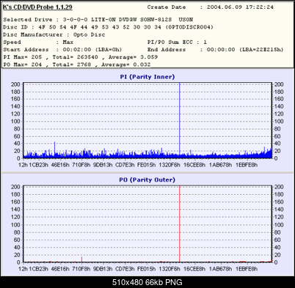
Task: Click the PI (Parity Inner) chart title
Action: tap(147, 77)
